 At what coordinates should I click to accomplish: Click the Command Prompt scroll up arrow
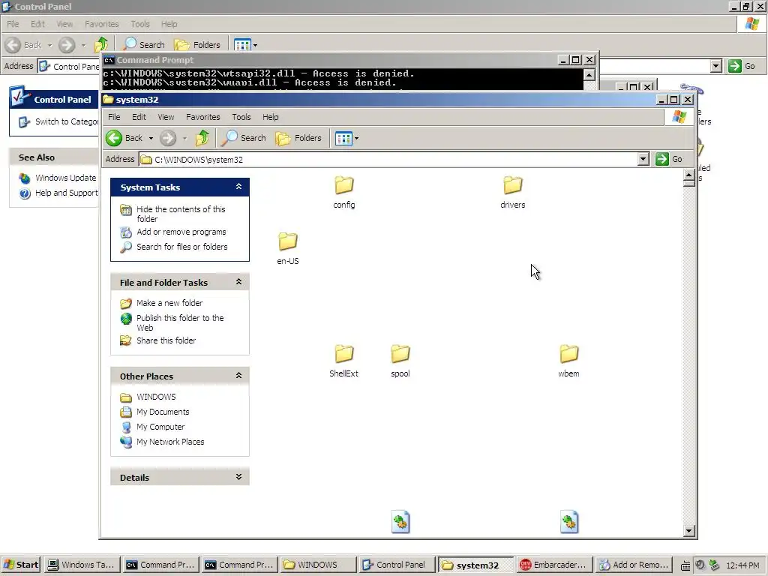[x=589, y=75]
